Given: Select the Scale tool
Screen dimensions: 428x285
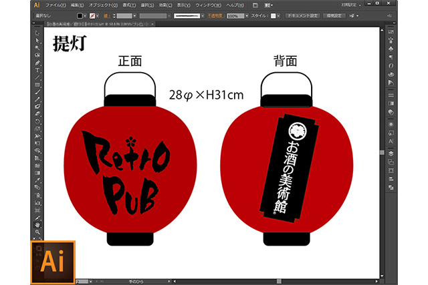Looking at the screenshot, I should click(37, 129).
